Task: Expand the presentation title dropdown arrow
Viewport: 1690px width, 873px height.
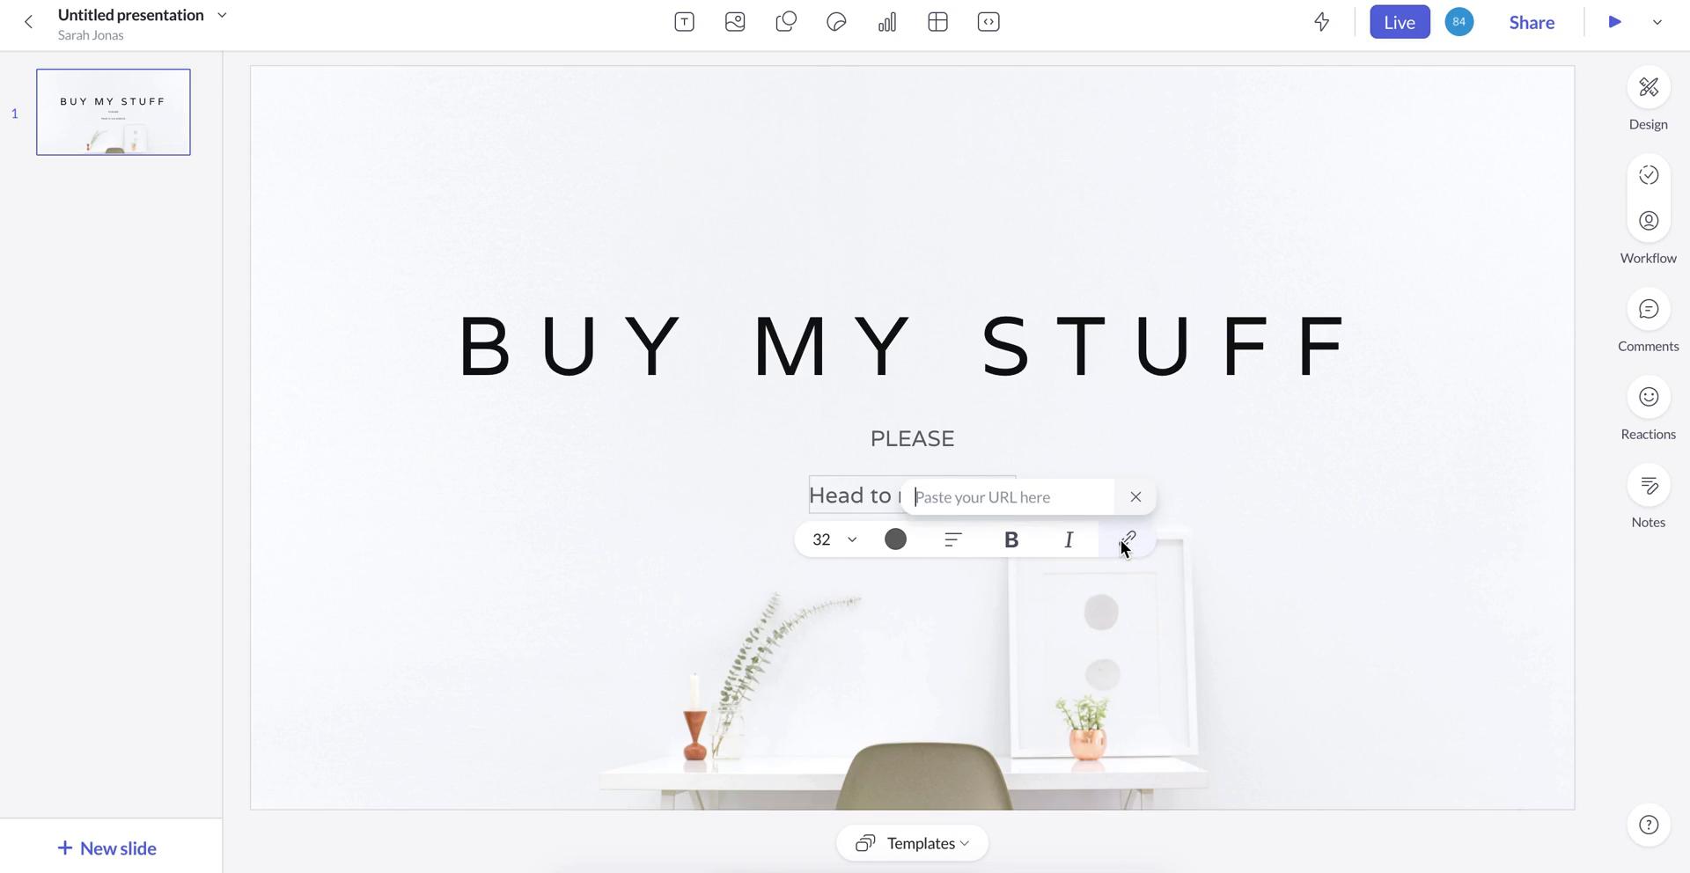Action: 222,15
